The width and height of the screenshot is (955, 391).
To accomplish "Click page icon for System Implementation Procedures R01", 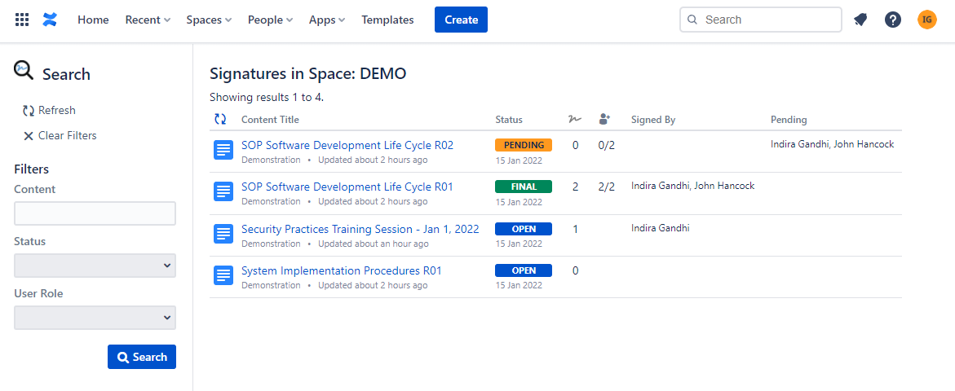I will coord(223,275).
